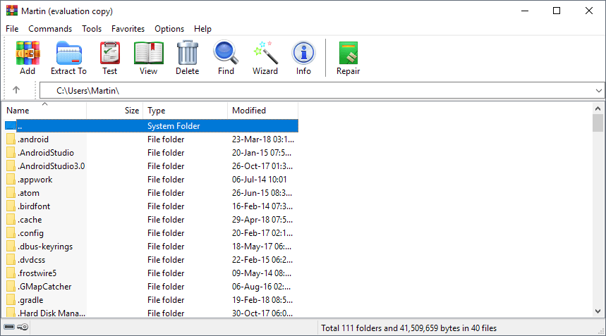Click the Test archive icon
Image resolution: width=606 pixels, height=336 pixels.
pyautogui.click(x=110, y=53)
